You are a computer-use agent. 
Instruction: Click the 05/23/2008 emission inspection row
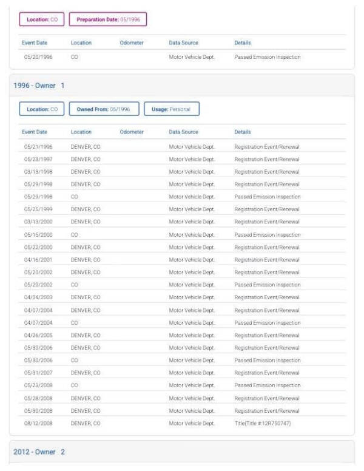click(x=182, y=385)
